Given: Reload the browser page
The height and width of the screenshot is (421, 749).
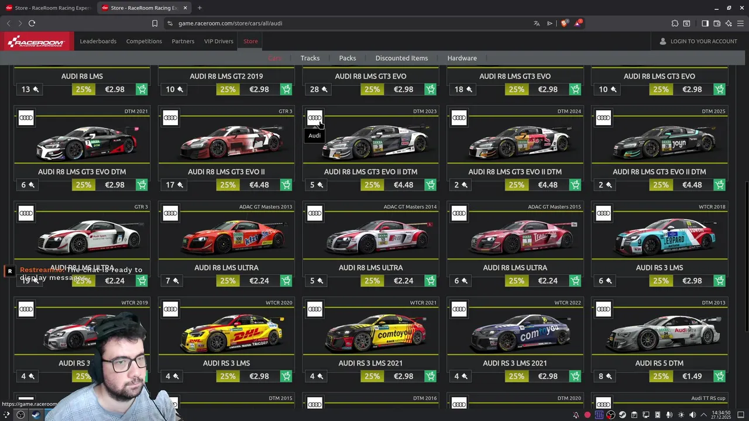Looking at the screenshot, I should pos(32,23).
